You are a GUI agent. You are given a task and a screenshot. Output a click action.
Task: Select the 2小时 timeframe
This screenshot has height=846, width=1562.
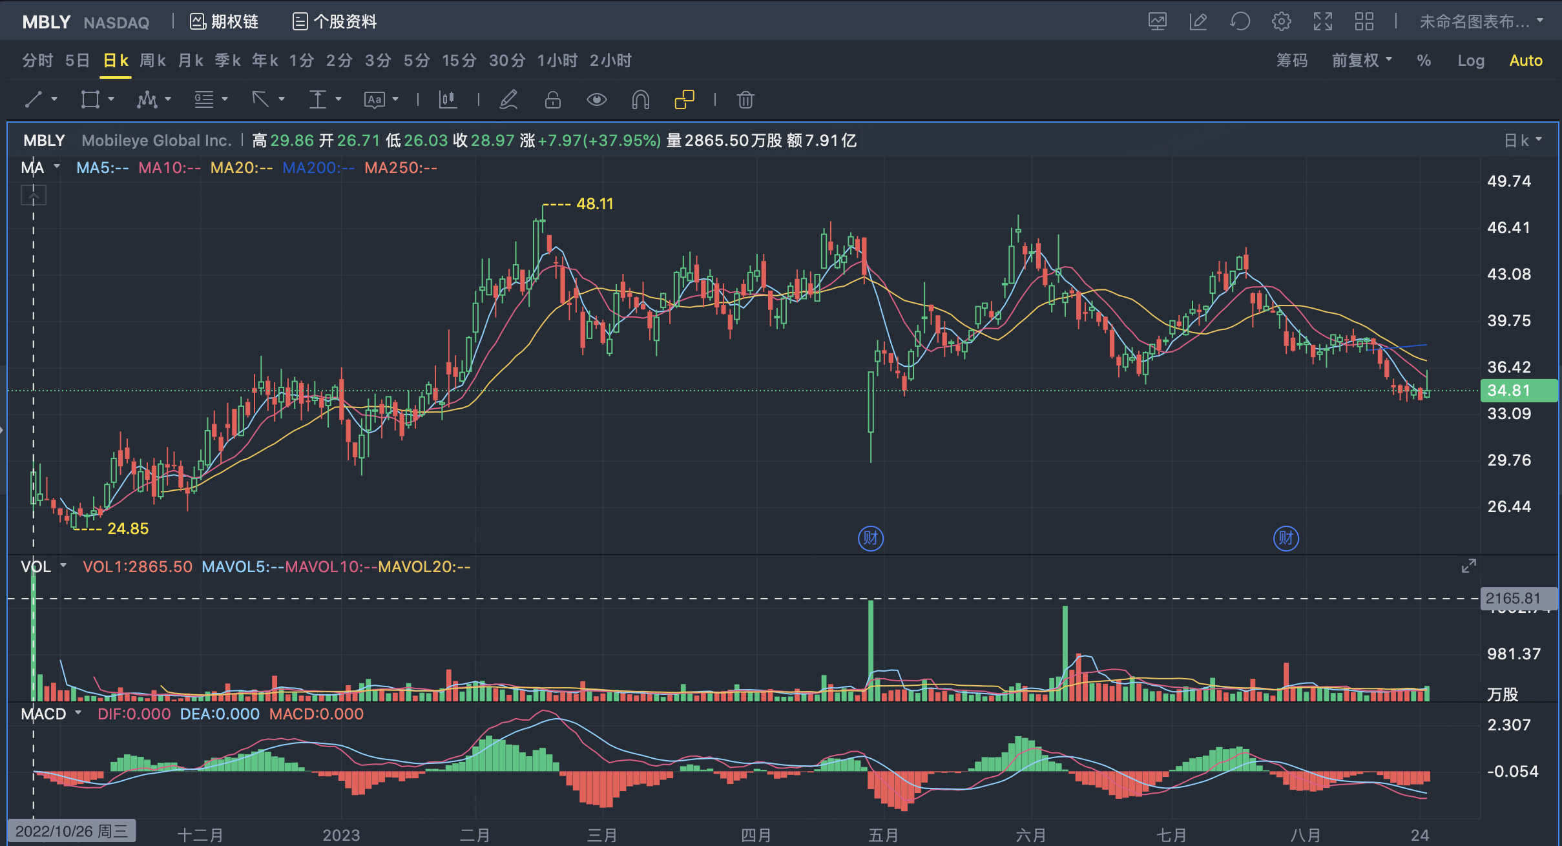pos(610,61)
